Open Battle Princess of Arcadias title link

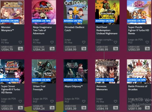click(x=137, y=88)
